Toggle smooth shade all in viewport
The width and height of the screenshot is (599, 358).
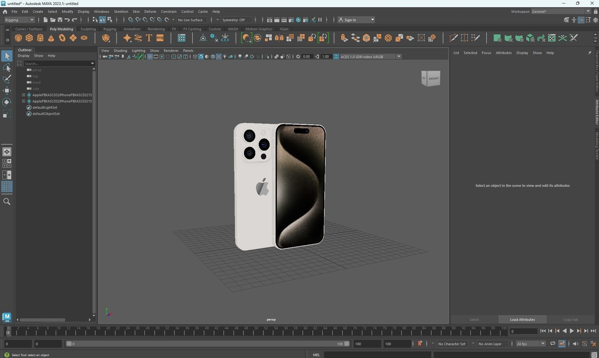pos(201,57)
